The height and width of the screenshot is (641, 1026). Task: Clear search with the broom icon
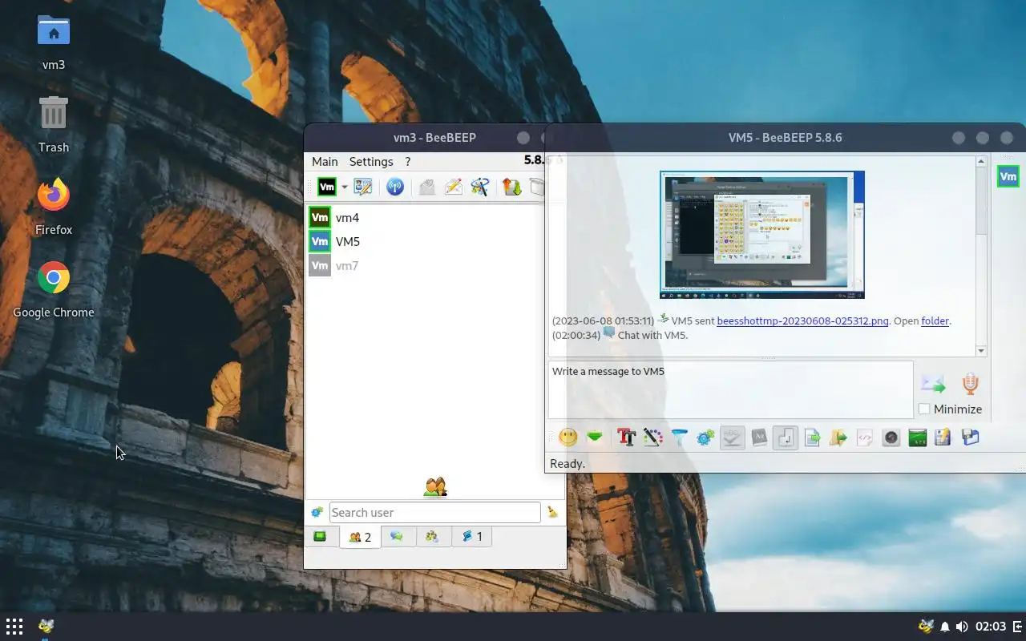[x=552, y=512]
